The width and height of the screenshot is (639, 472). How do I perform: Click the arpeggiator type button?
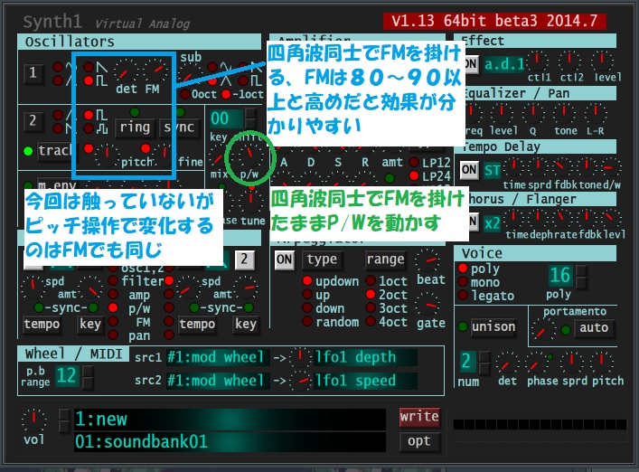[x=322, y=260]
